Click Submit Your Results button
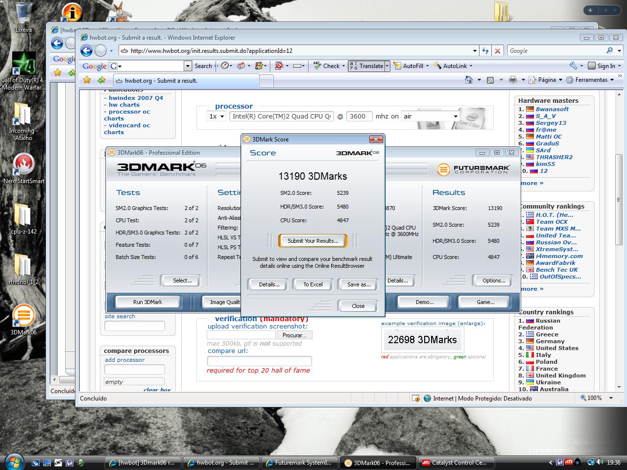Screen dimensions: 627x470 coord(313,241)
